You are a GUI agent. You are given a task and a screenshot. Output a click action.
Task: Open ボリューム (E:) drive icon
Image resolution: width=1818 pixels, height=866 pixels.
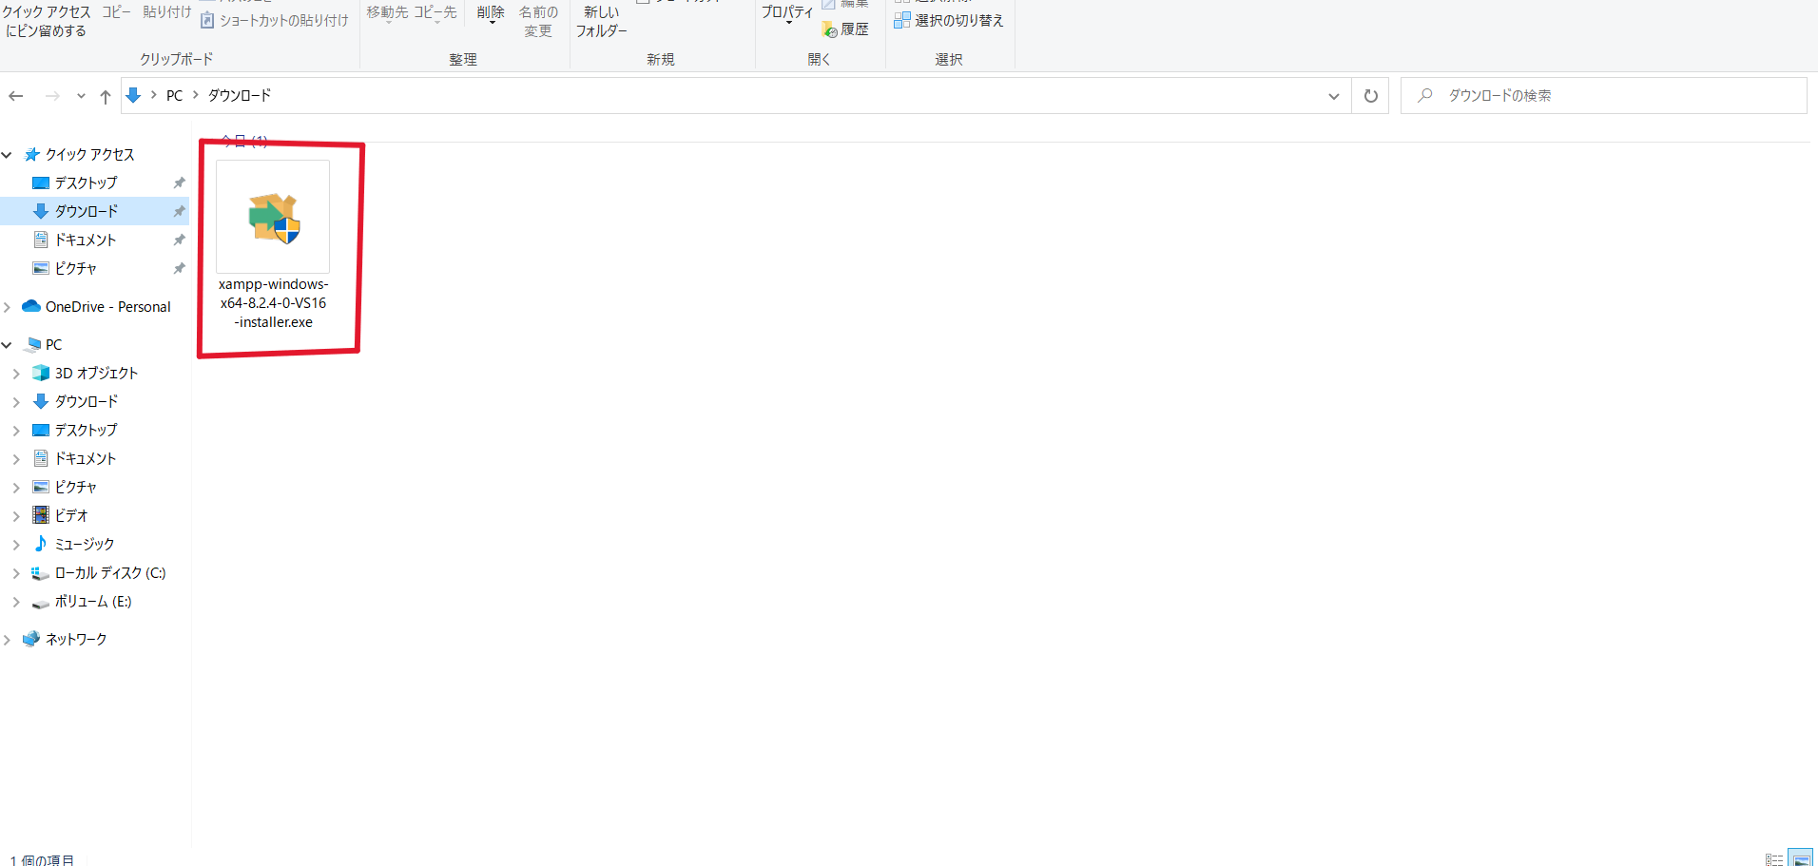(x=41, y=602)
